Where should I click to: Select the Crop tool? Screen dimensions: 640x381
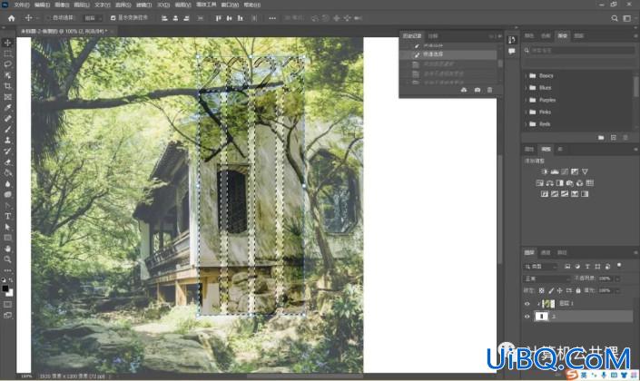click(x=7, y=86)
